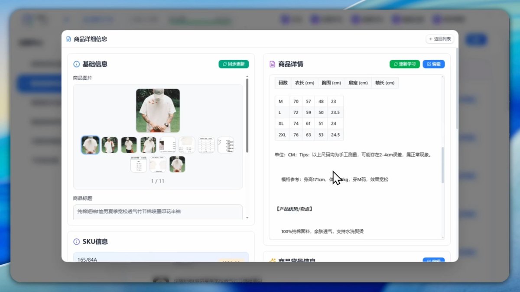The width and height of the screenshot is (520, 292).
Task: Click the 商品详情 content scrollbar thumb
Action: coord(442,165)
